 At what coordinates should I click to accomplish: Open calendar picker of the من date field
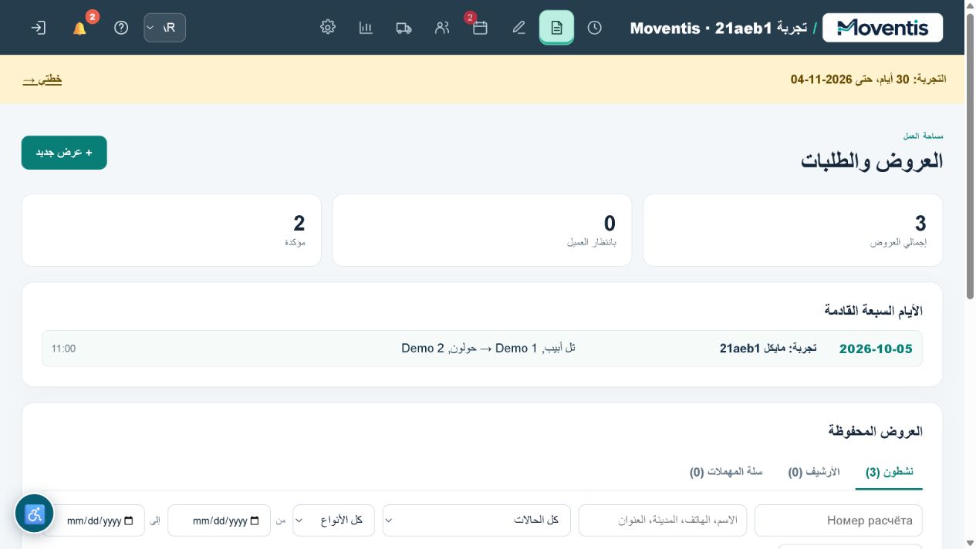pyautogui.click(x=254, y=520)
